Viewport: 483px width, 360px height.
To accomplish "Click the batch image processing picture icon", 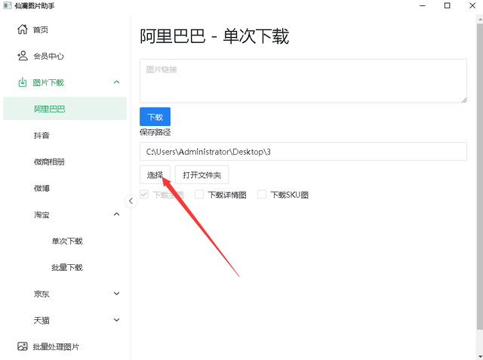I will (x=22, y=346).
